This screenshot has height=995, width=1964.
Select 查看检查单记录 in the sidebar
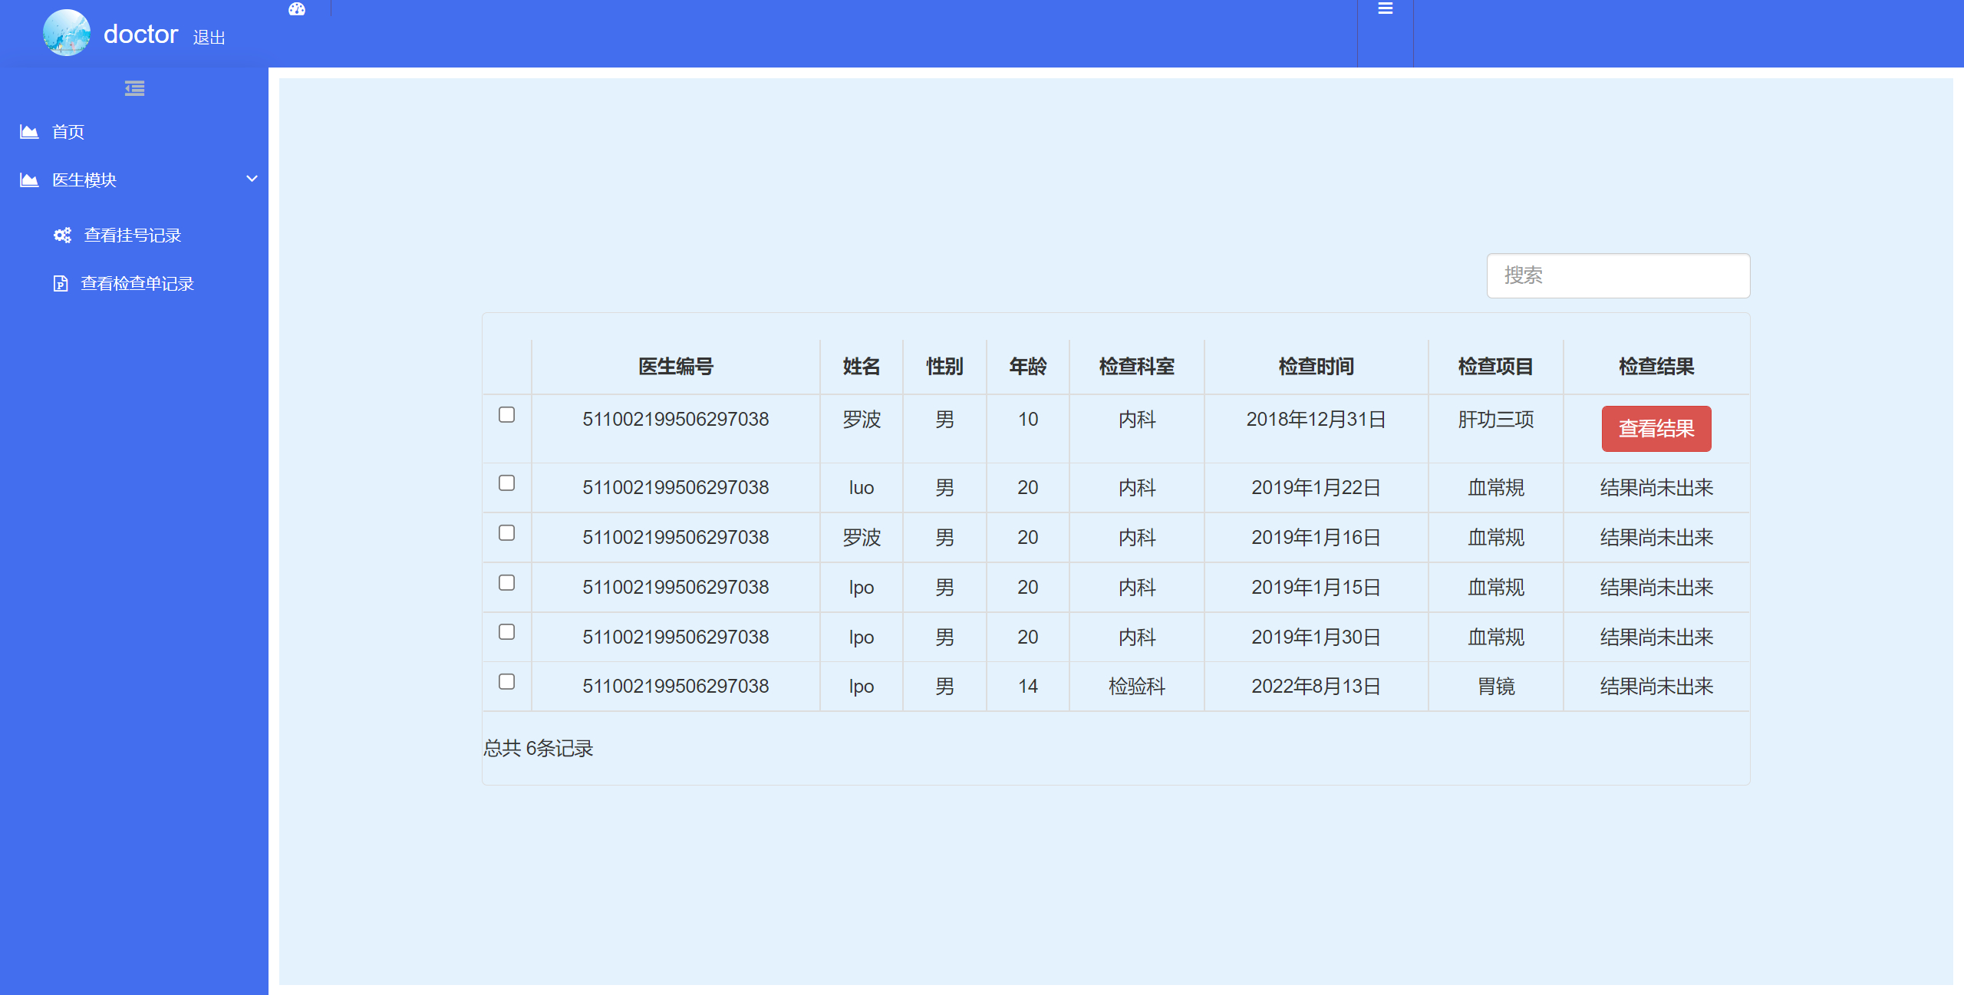(x=137, y=282)
